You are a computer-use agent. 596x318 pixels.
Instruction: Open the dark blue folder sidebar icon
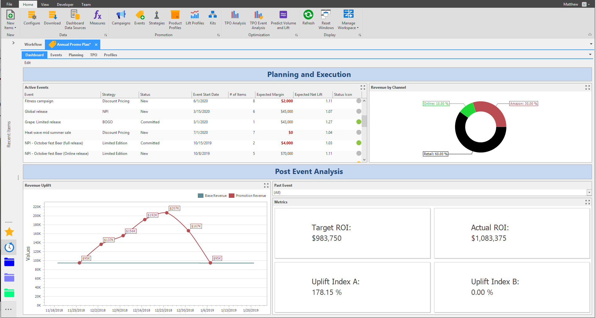pos(9,262)
